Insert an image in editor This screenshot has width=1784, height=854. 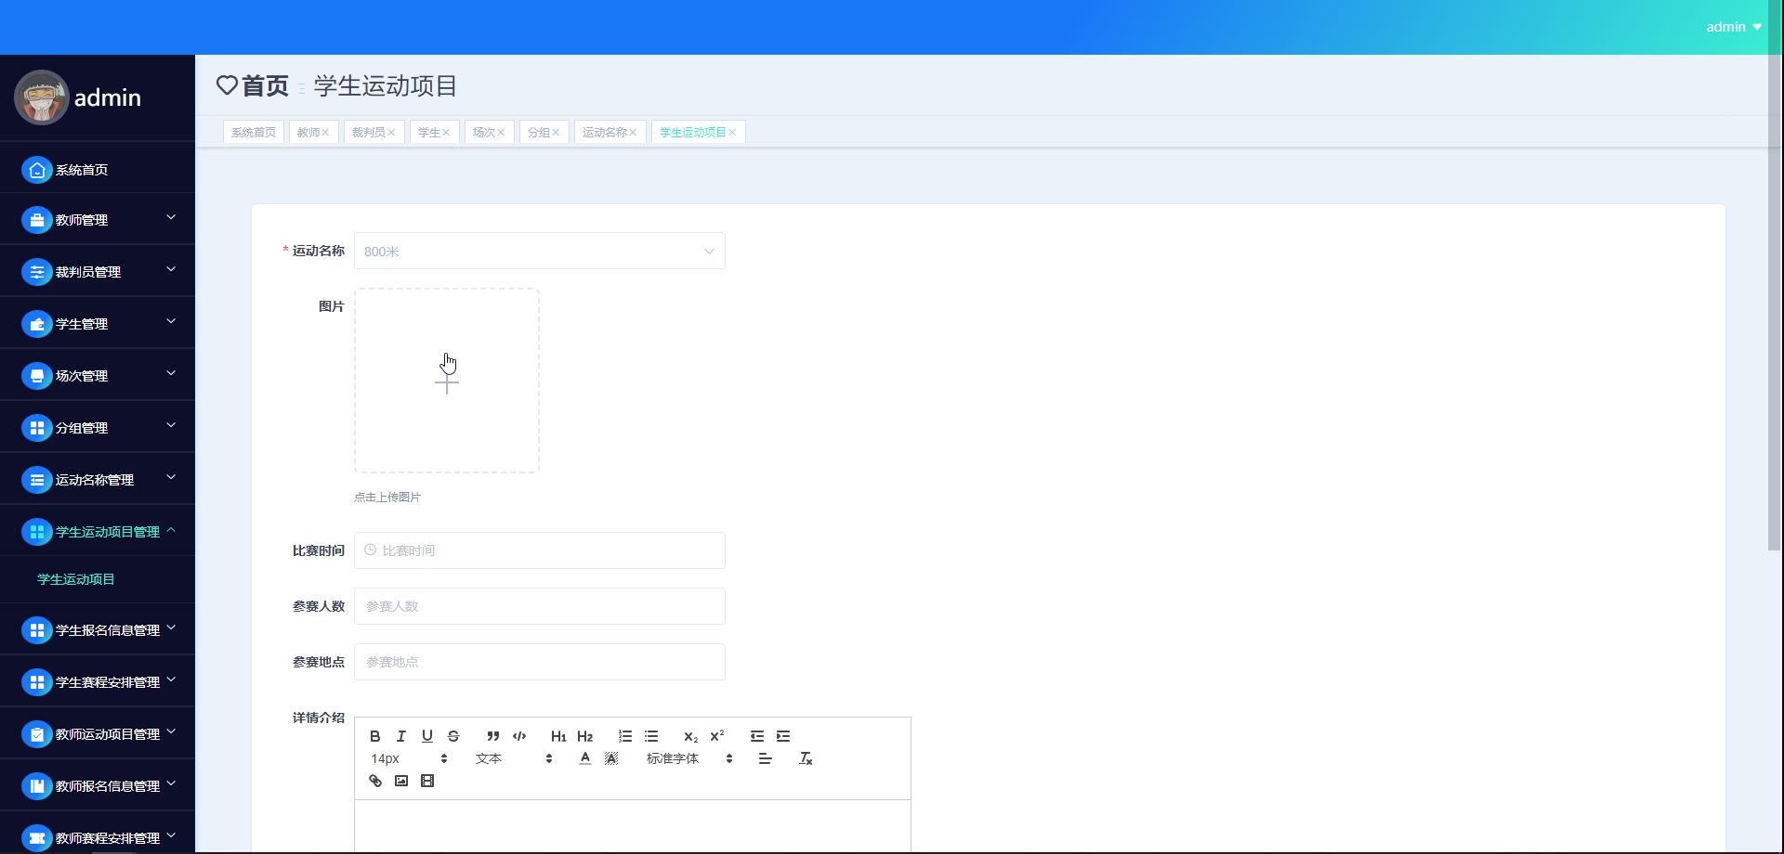pyautogui.click(x=400, y=781)
